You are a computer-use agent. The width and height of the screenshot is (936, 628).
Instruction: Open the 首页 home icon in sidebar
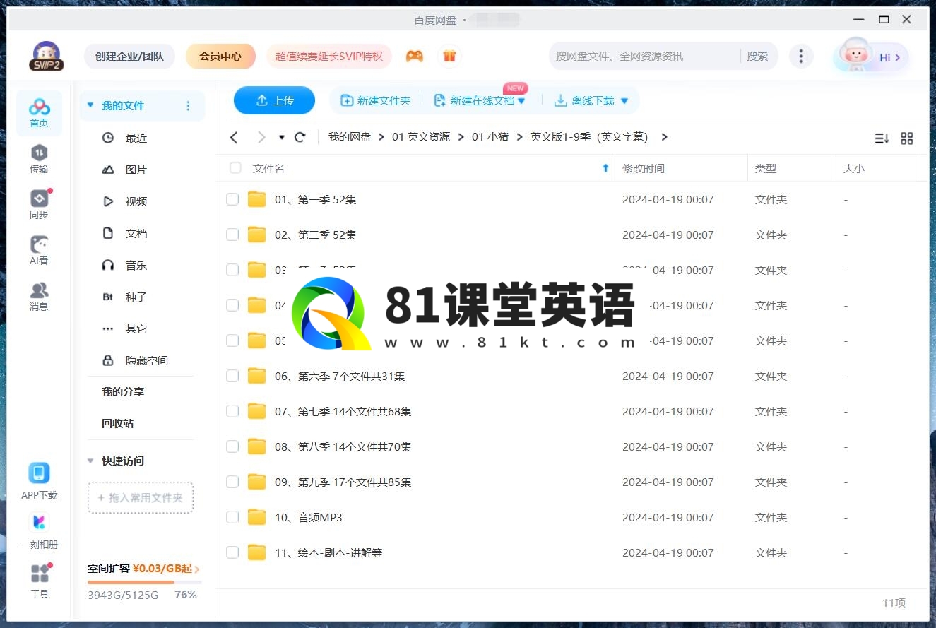(39, 113)
